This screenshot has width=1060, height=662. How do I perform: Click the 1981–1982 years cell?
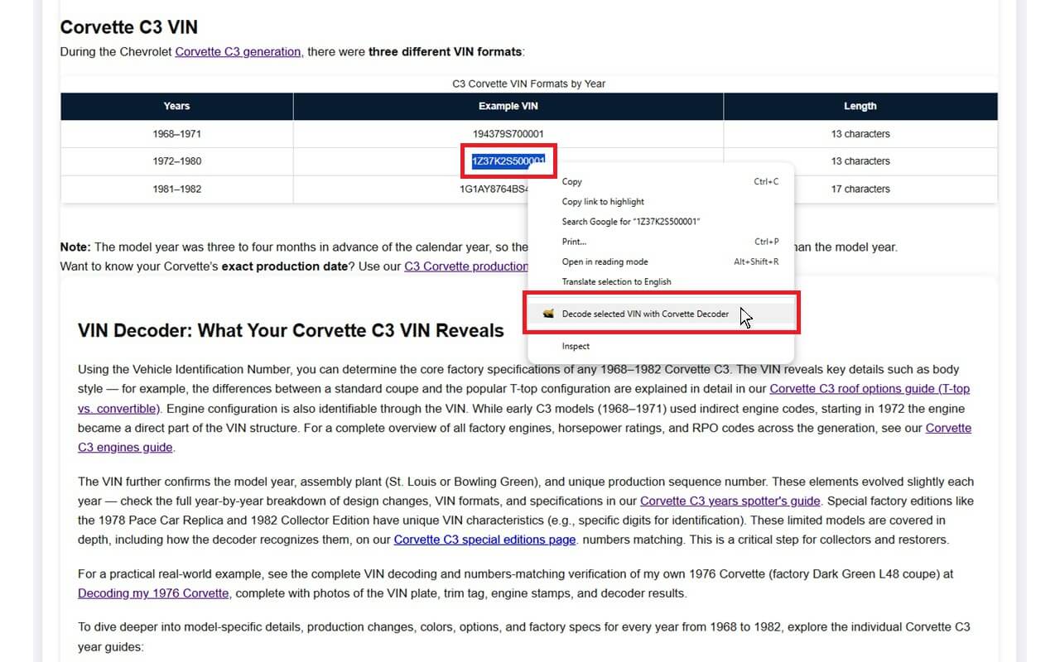tap(176, 189)
